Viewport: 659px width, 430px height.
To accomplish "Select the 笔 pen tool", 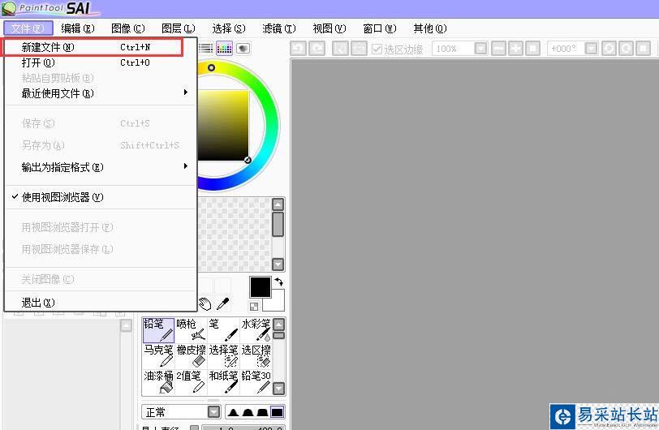I will click(x=224, y=330).
